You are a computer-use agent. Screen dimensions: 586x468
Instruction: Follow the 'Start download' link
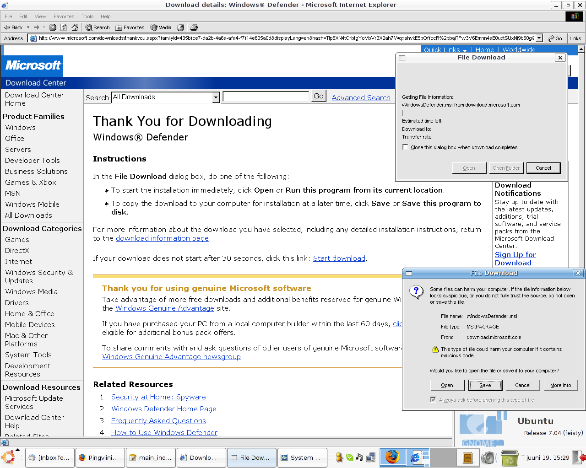[339, 258]
